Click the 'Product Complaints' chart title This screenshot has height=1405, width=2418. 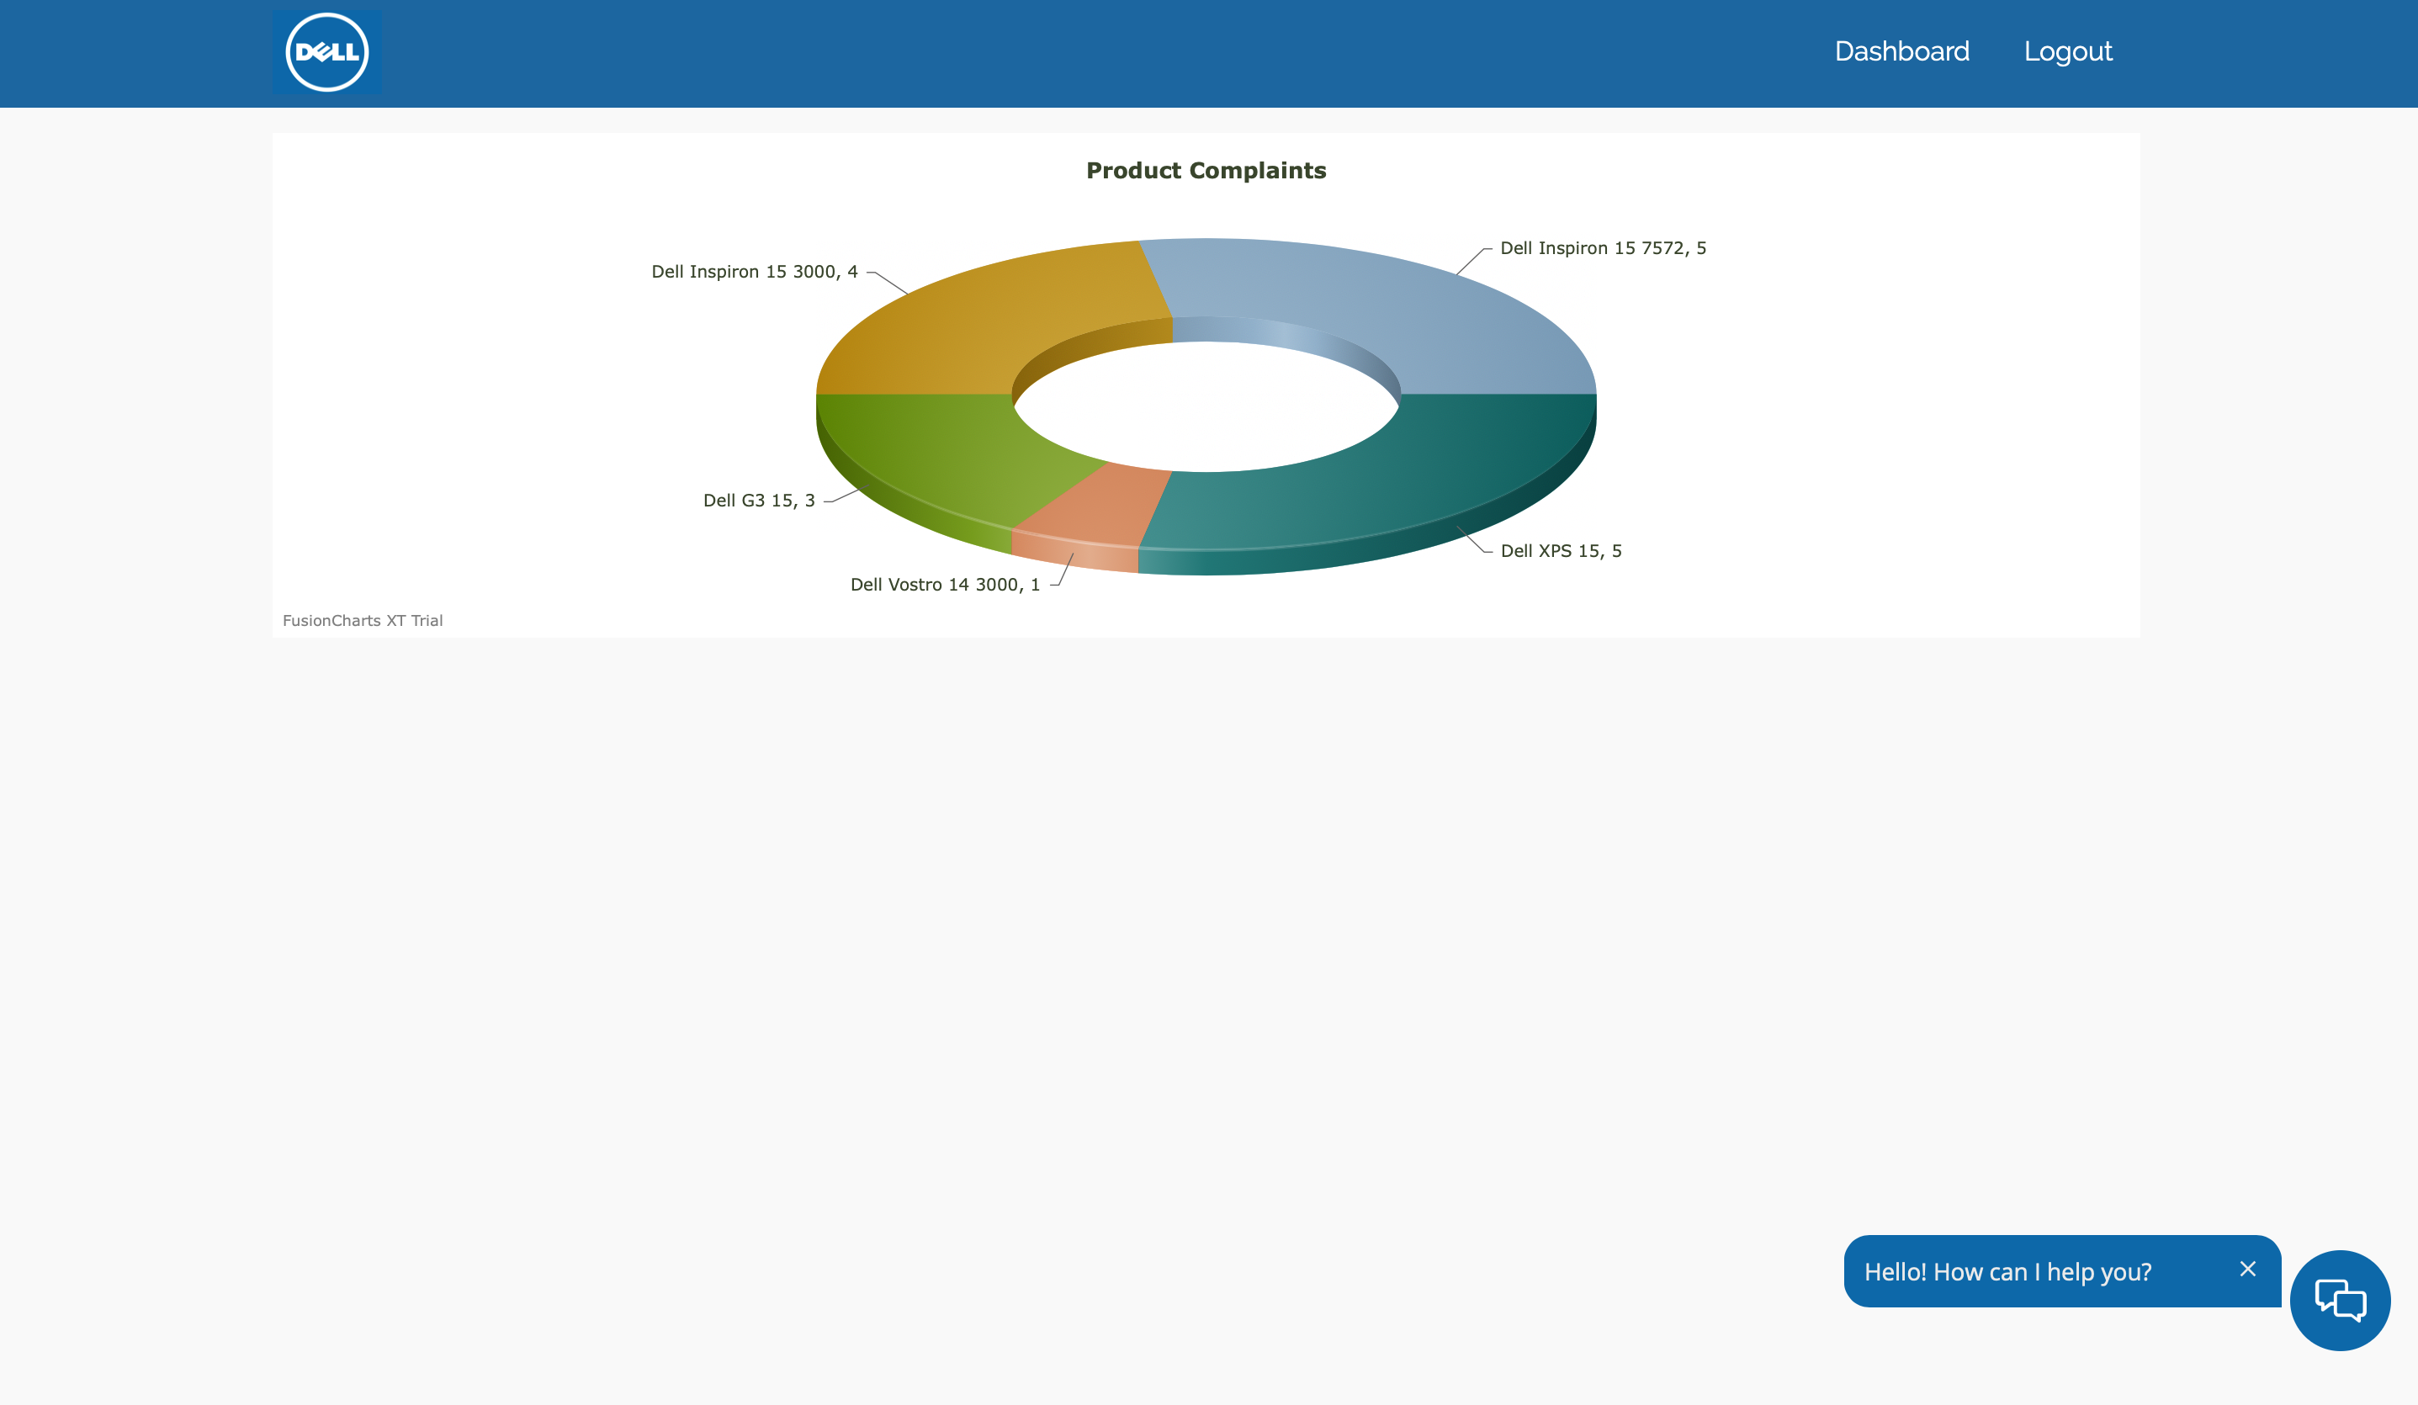(1206, 171)
